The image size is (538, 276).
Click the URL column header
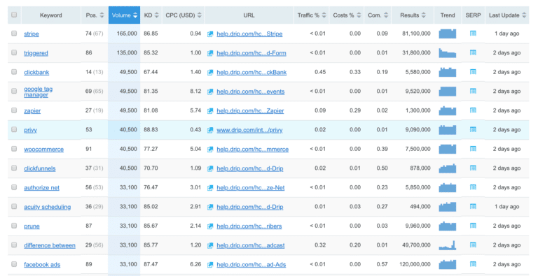click(x=249, y=15)
